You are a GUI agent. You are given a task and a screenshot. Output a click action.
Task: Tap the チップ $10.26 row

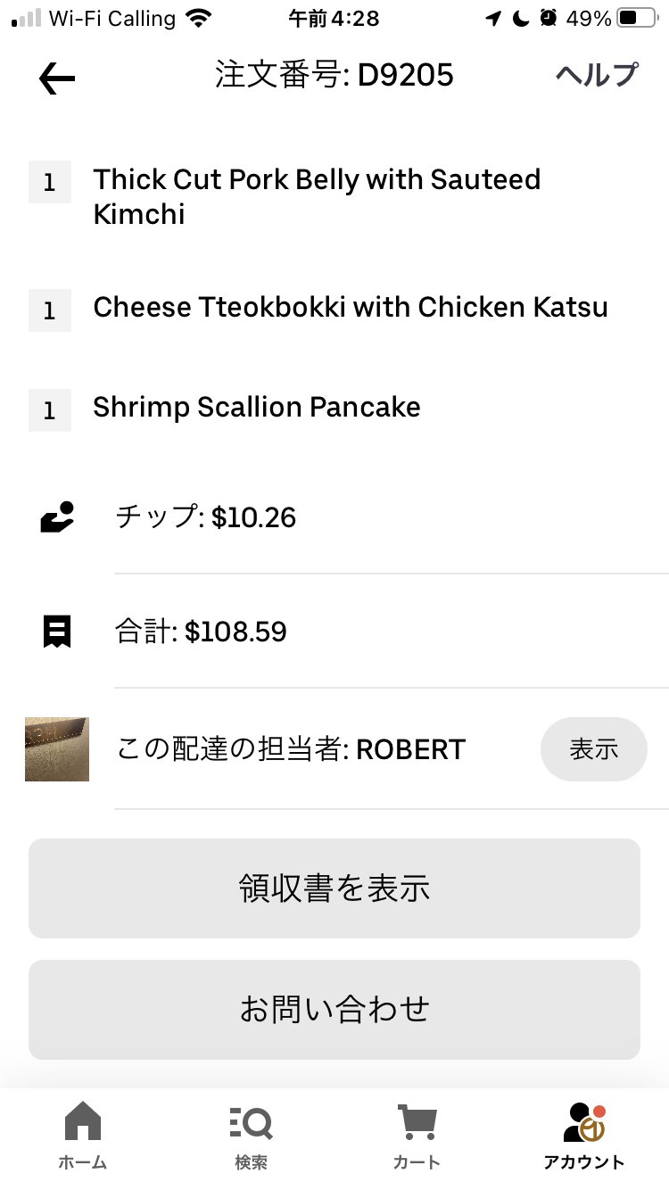tap(206, 517)
